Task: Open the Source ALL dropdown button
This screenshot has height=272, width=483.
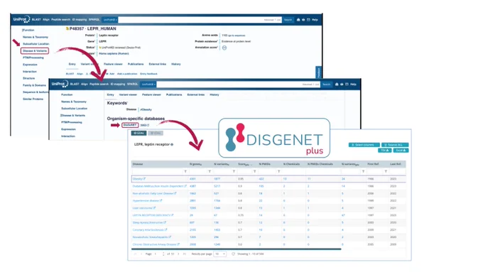Action: pyautogui.click(x=395, y=145)
